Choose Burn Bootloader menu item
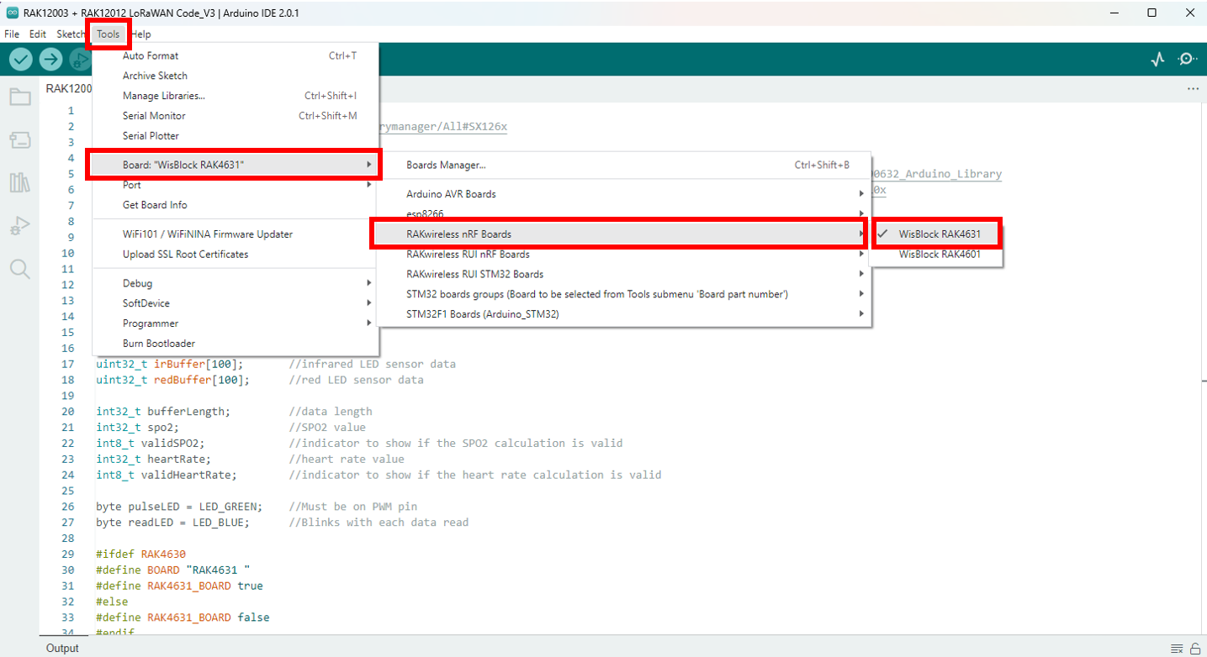The width and height of the screenshot is (1207, 657). 235,344
